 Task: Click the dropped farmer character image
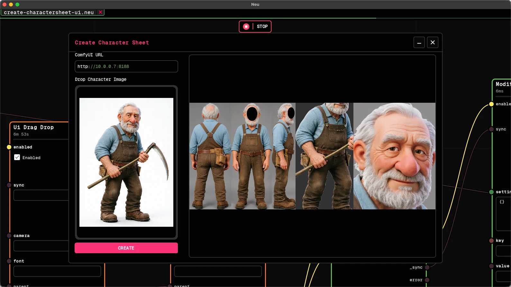pyautogui.click(x=126, y=162)
